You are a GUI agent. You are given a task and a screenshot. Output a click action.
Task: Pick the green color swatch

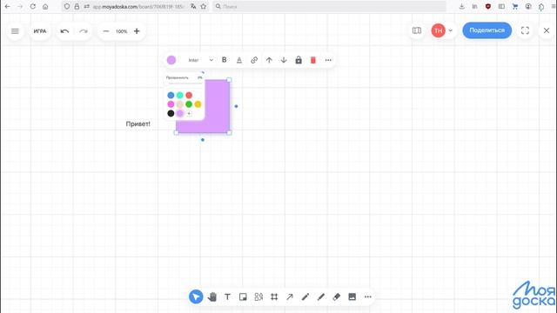[x=189, y=104]
